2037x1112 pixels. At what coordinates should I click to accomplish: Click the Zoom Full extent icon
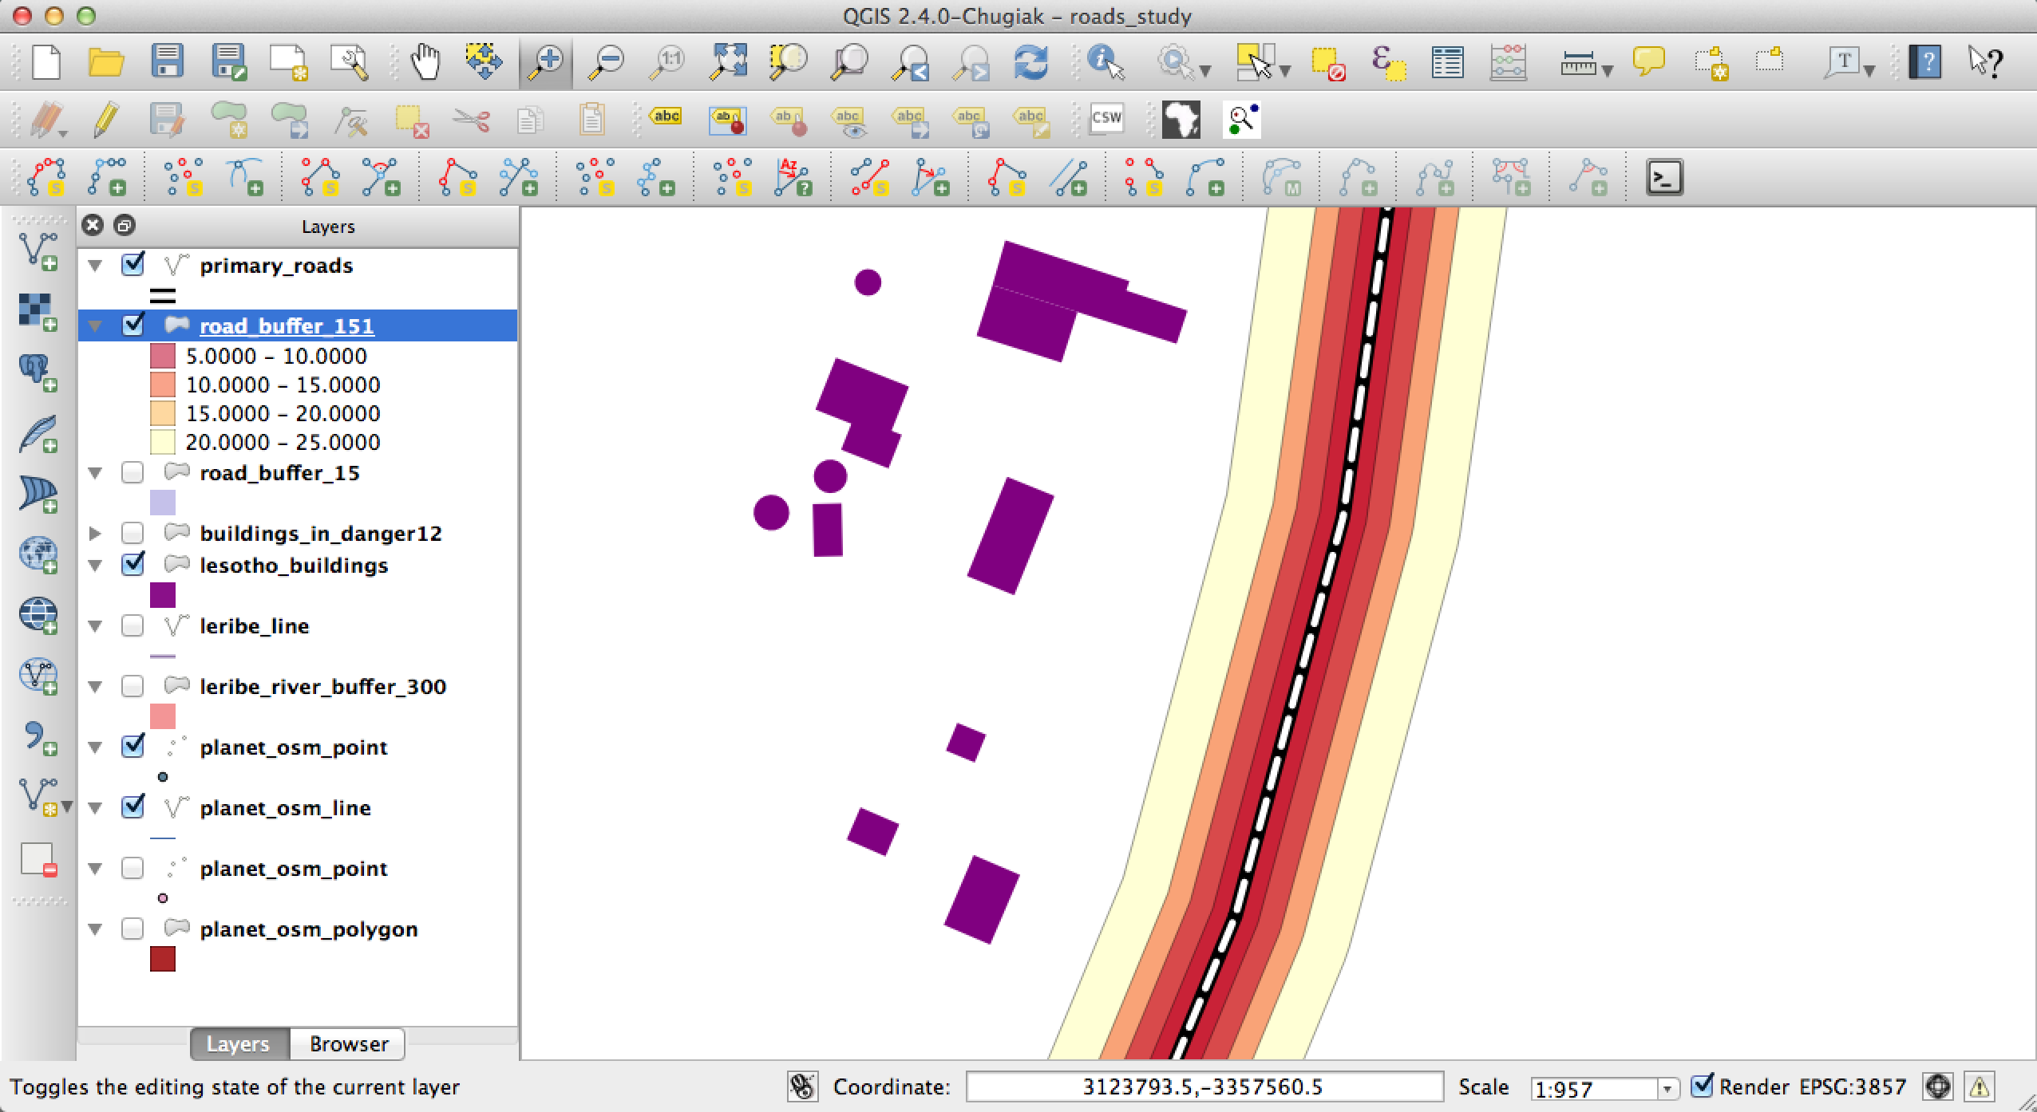728,61
